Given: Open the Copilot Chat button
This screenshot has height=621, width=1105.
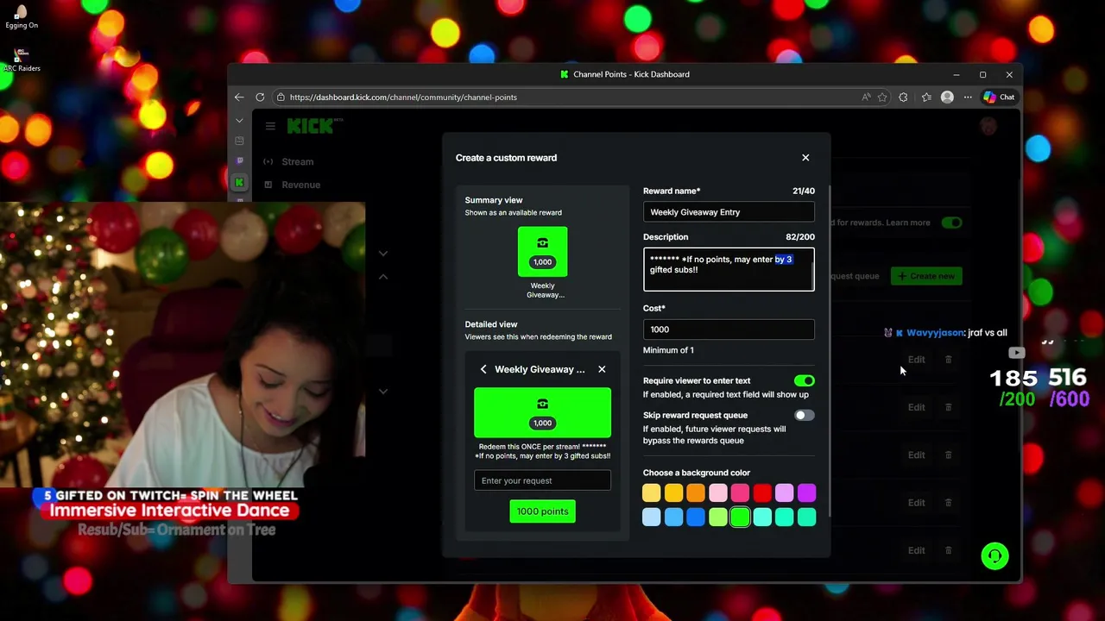Looking at the screenshot, I should [x=999, y=97].
